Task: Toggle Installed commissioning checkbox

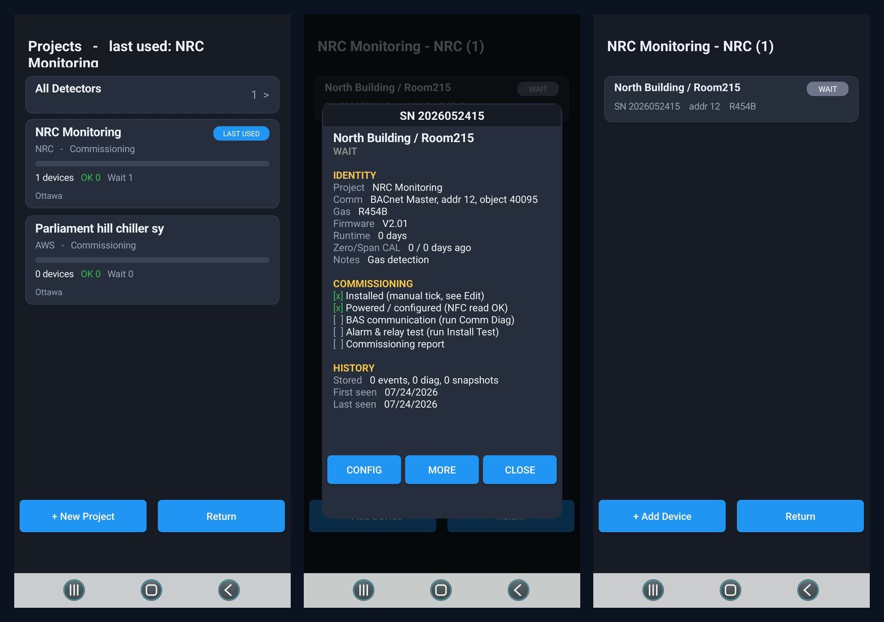Action: click(x=338, y=296)
